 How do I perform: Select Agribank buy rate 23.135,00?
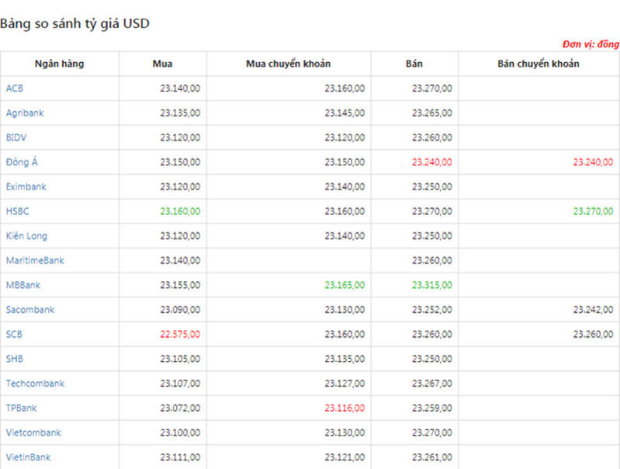(180, 113)
